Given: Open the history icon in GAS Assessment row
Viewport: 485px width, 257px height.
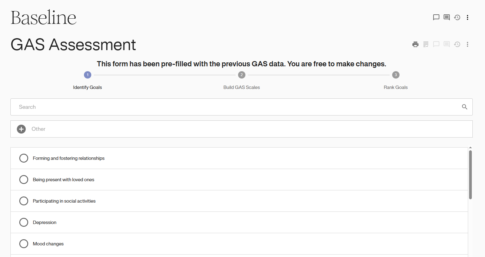Looking at the screenshot, I should tap(457, 44).
